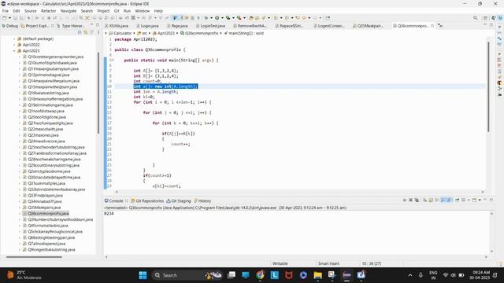Switch to the Login.java editor tab
Image resolution: width=504 pixels, height=283 pixels.
click(x=147, y=26)
